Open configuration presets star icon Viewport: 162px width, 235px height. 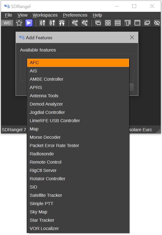click(19, 23)
